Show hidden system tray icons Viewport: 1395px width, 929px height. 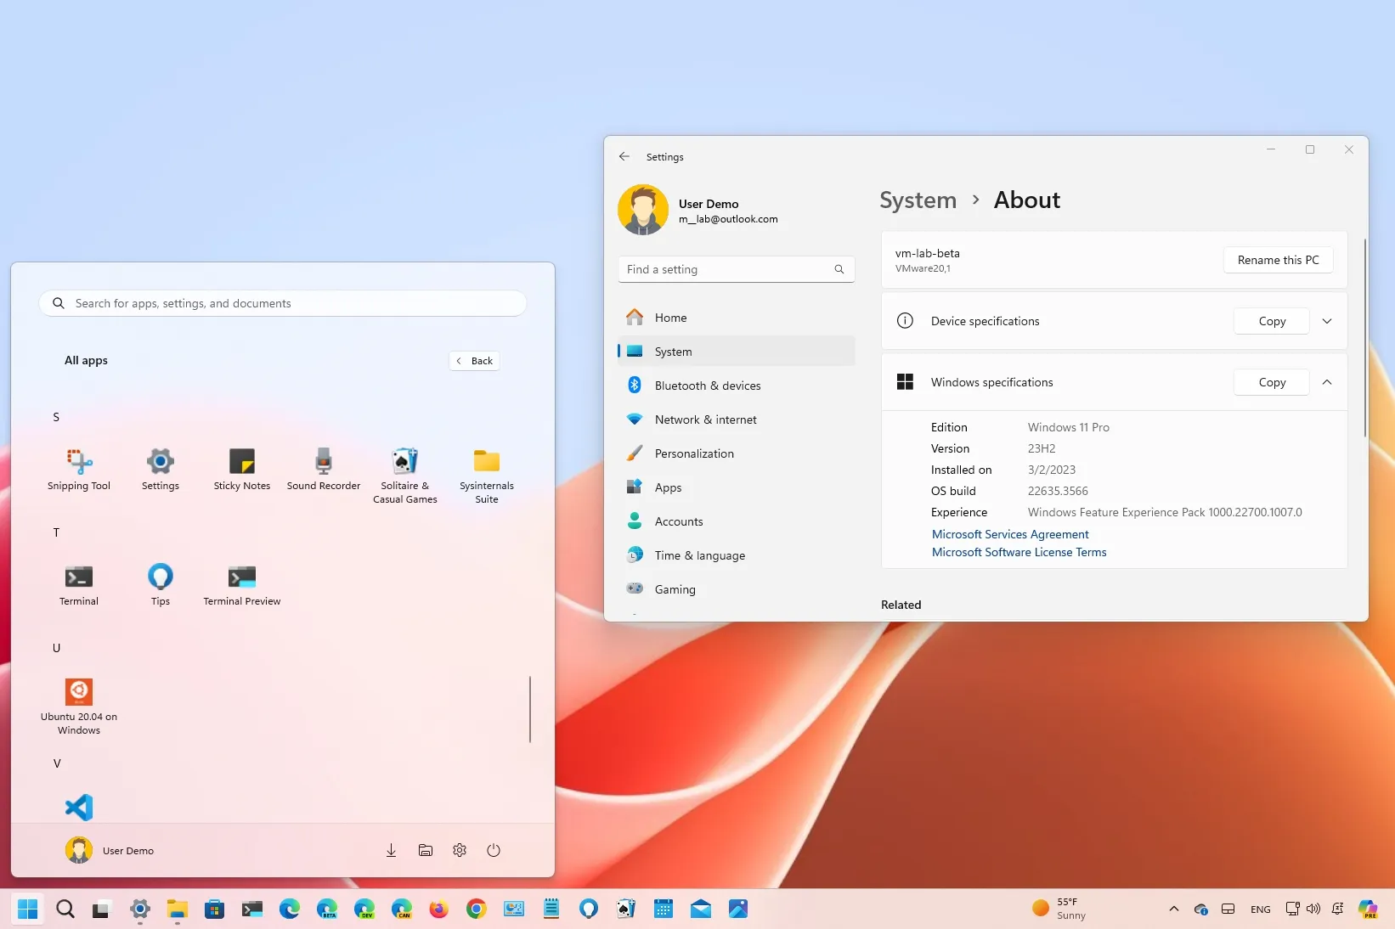(x=1173, y=909)
